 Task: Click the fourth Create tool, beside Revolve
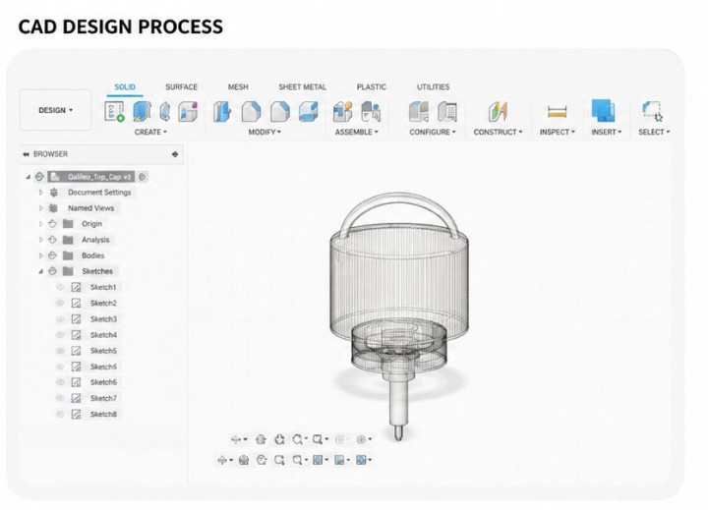(188, 111)
